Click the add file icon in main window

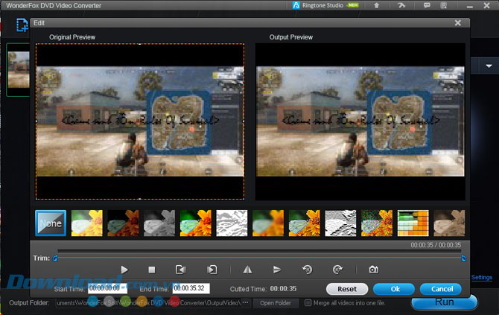click(22, 25)
